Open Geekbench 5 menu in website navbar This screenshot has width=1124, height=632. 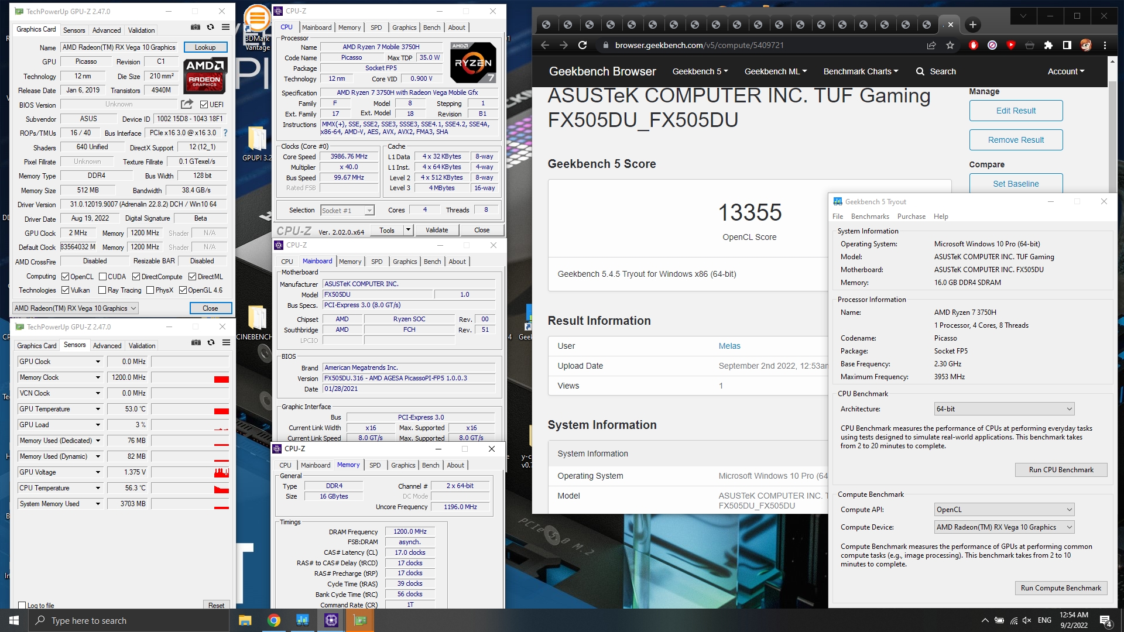(x=700, y=71)
